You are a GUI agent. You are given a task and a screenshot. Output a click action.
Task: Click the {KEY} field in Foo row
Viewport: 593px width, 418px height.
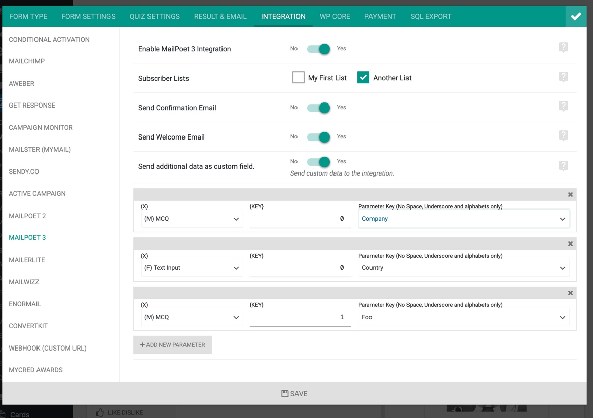click(x=300, y=317)
